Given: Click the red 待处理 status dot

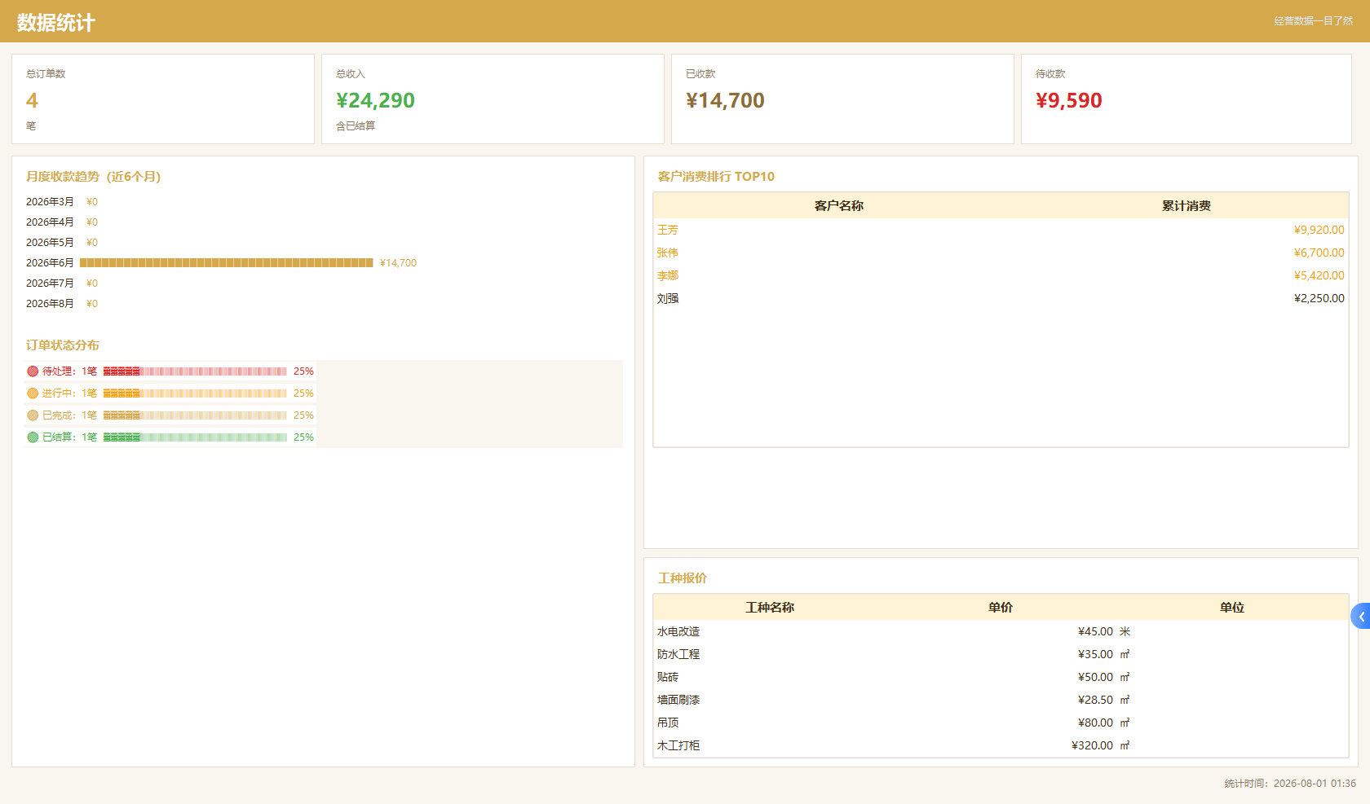Looking at the screenshot, I should [33, 371].
